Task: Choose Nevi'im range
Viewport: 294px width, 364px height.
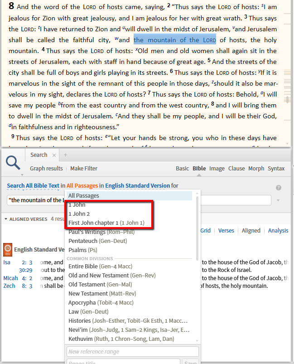Action: pyautogui.click(x=130, y=330)
